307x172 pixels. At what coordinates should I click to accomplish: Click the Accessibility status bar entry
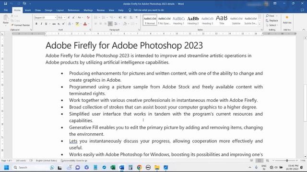(x=74, y=161)
